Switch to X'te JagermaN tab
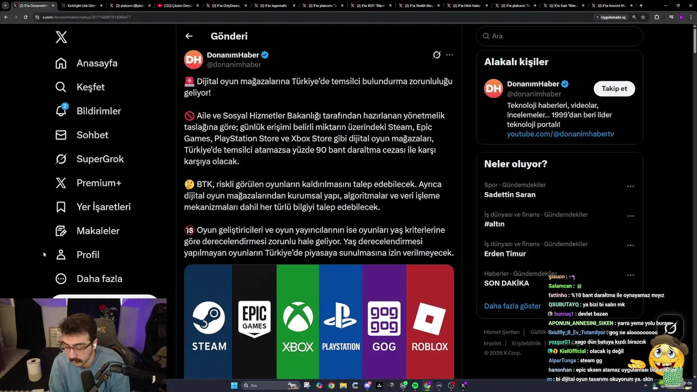This screenshot has height=392, width=697. point(275,5)
